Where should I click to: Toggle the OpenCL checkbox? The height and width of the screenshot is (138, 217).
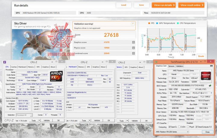(169, 127)
